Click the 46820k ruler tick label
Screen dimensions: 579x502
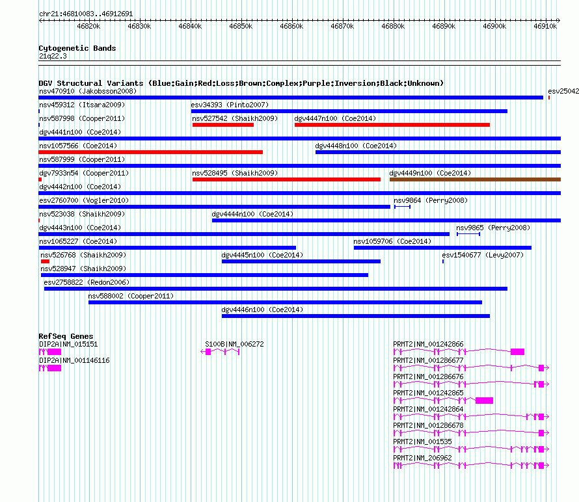88,26
